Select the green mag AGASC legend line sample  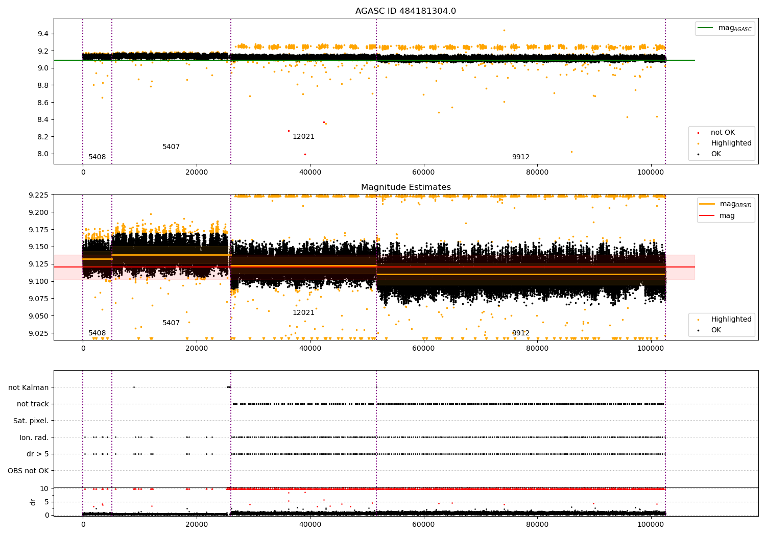pos(706,28)
